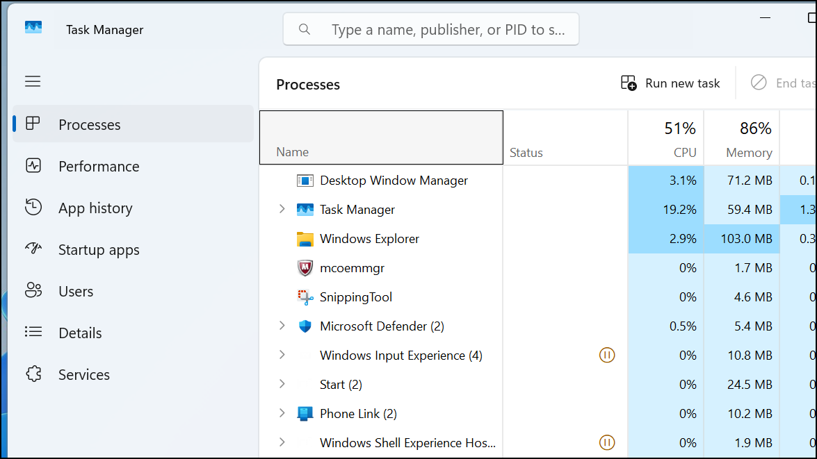Click the 103.0 MB memory value
This screenshot has height=459, width=817.
746,239
